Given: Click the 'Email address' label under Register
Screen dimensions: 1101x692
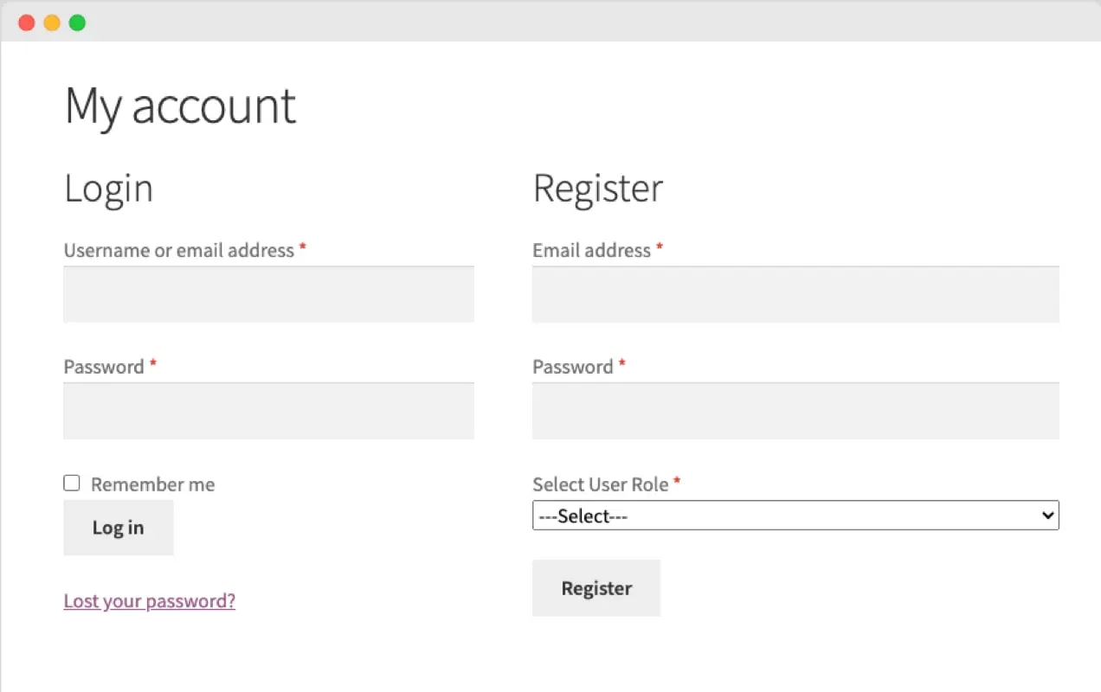Looking at the screenshot, I should pos(591,251).
